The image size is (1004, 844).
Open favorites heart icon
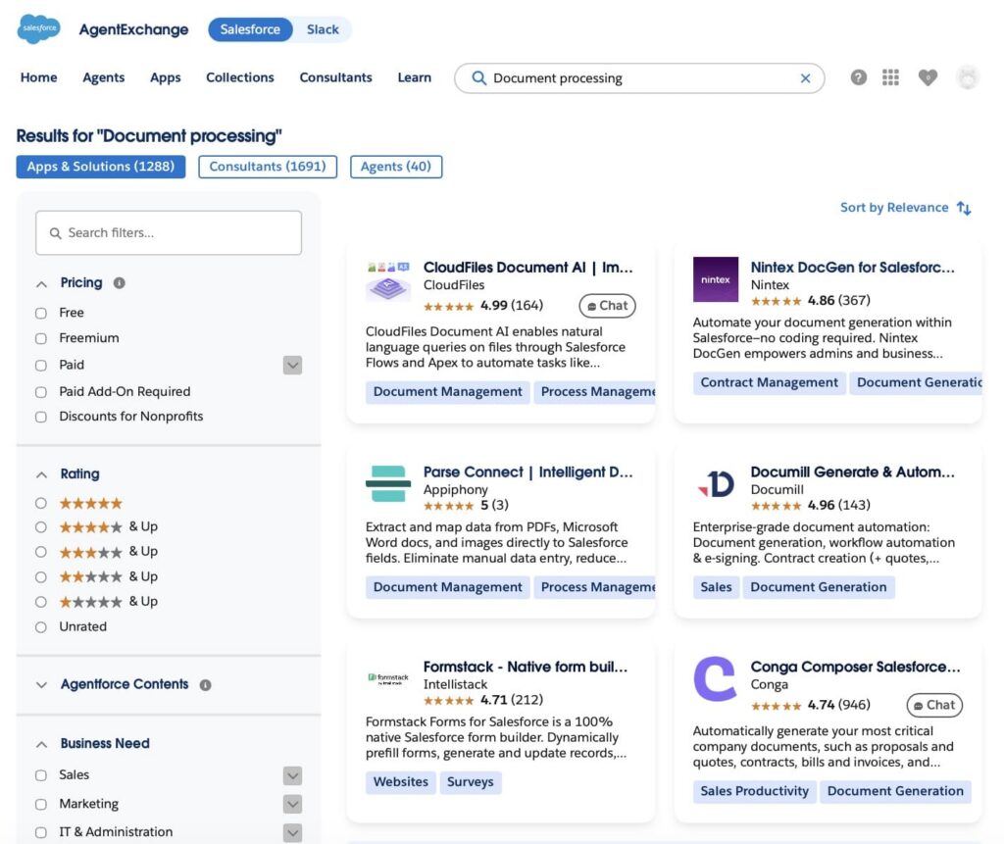(x=928, y=77)
